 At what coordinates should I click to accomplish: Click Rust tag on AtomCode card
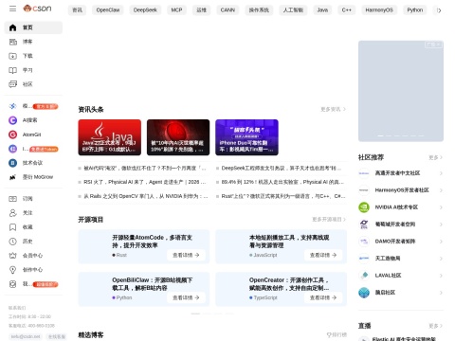click(119, 255)
